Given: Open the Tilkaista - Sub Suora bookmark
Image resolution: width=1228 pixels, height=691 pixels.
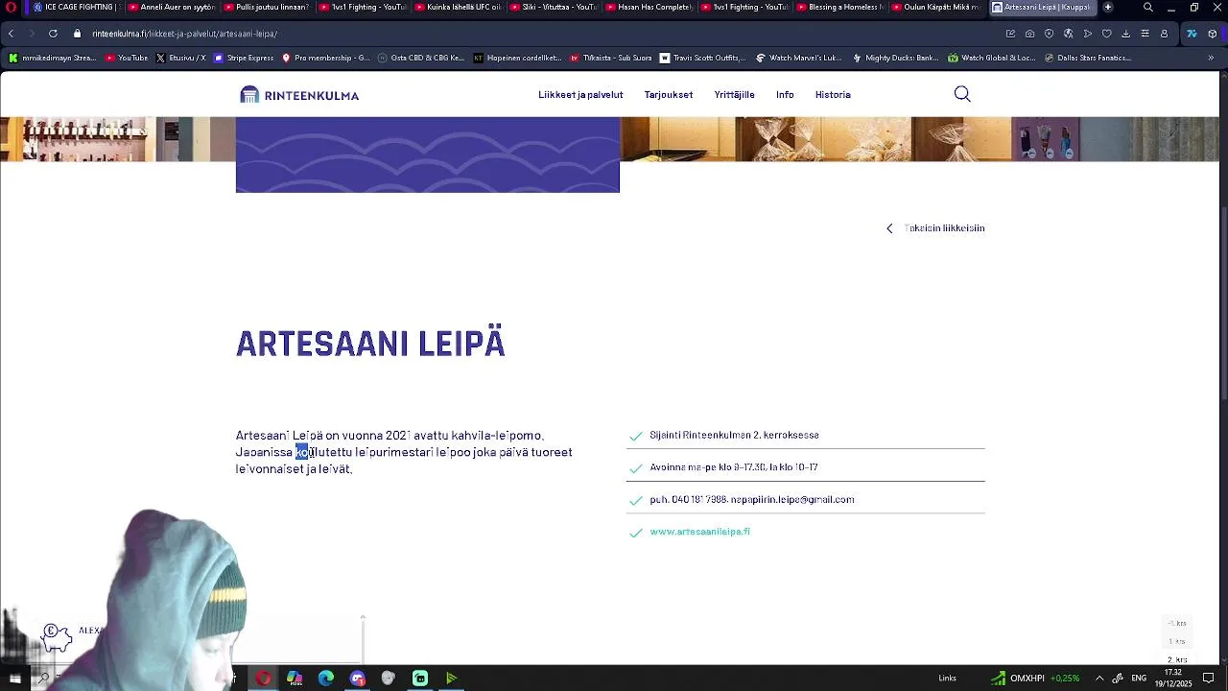Looking at the screenshot, I should point(610,58).
